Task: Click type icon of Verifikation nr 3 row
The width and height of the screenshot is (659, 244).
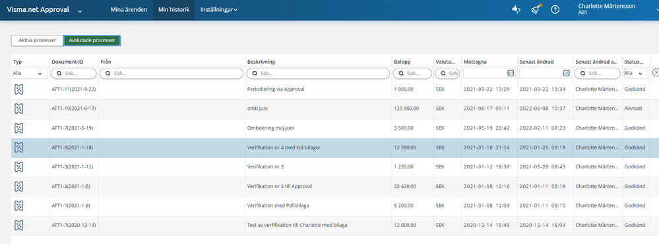Action: [19, 167]
